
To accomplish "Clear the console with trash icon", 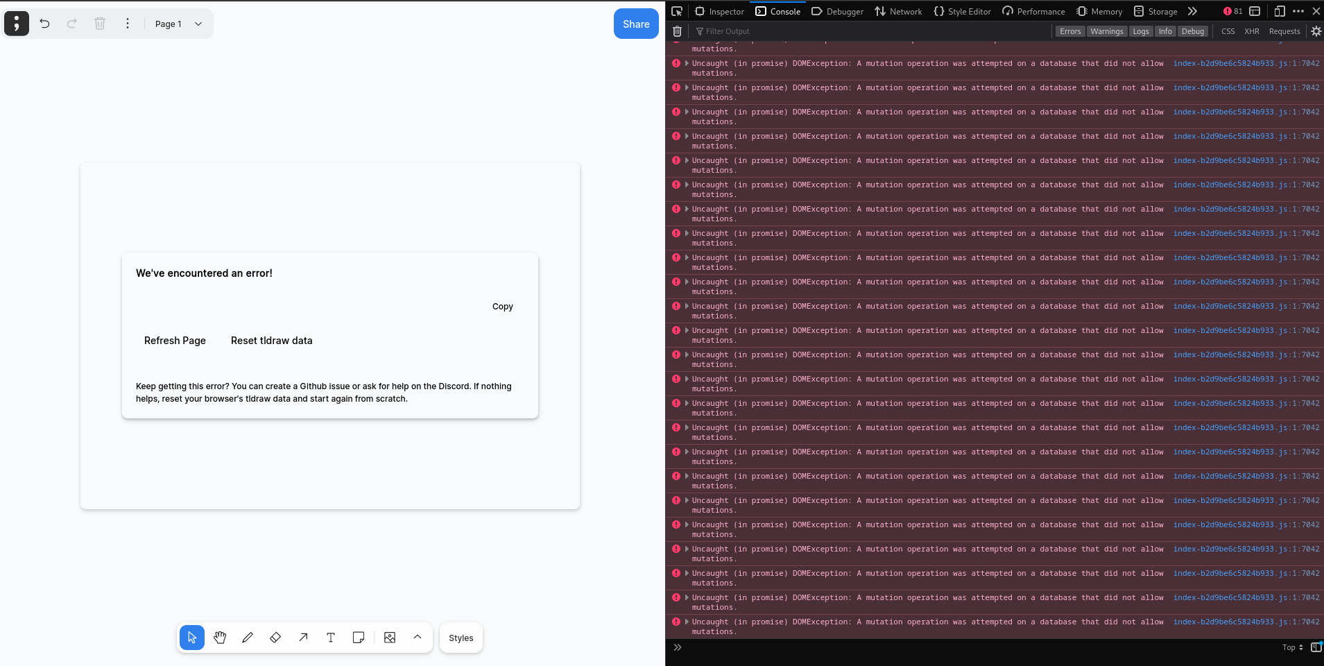I will 677,31.
